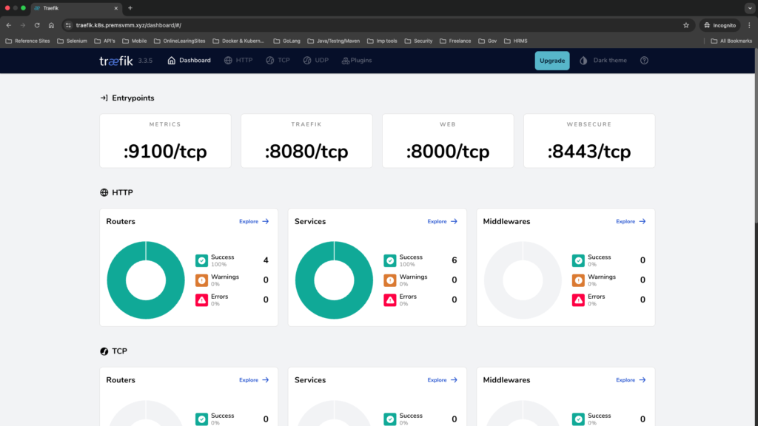
Task: Click TCP Middlewares Success check icon
Action: click(x=578, y=419)
